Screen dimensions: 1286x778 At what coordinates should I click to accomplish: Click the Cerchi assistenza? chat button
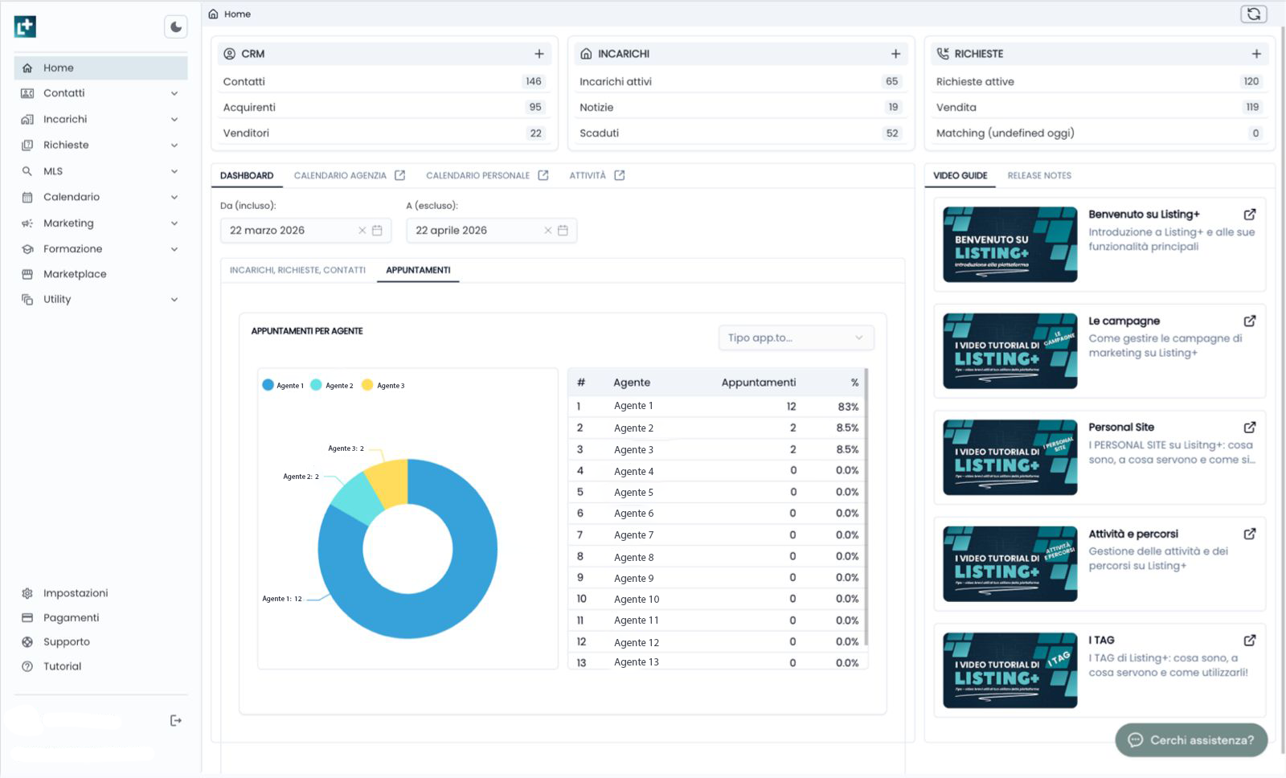[1191, 740]
